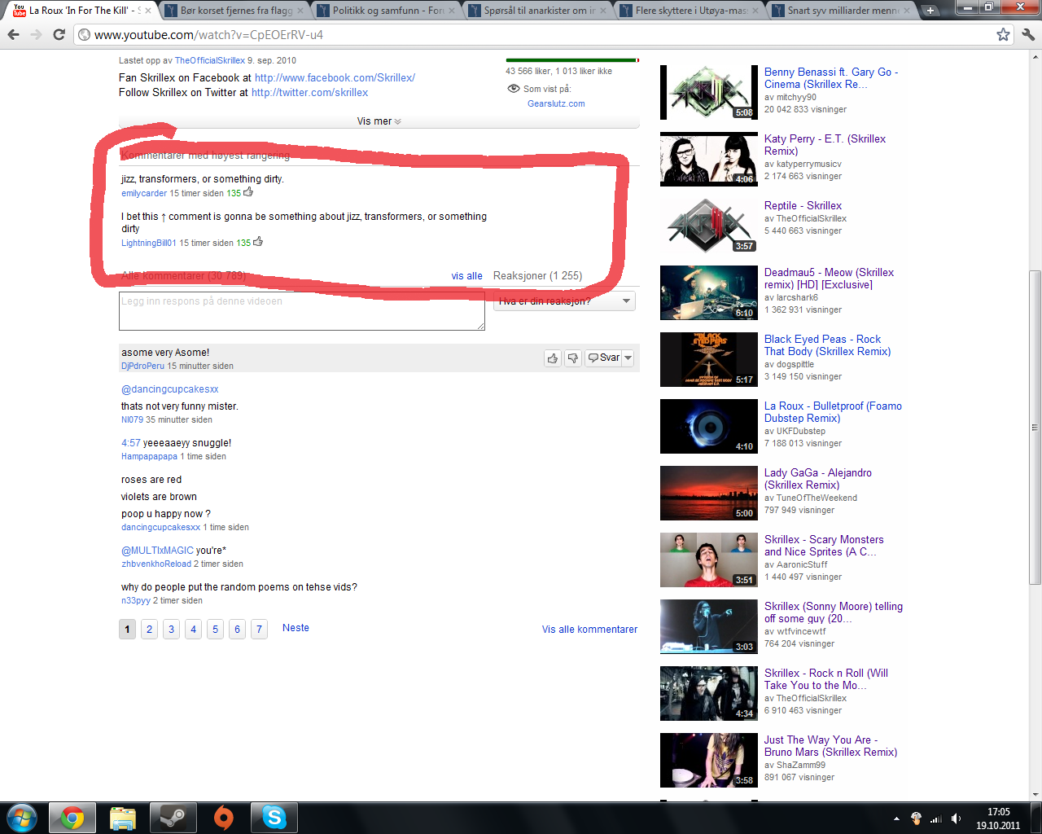The height and width of the screenshot is (834, 1042).
Task: Reload the YouTube page
Action: (x=59, y=35)
